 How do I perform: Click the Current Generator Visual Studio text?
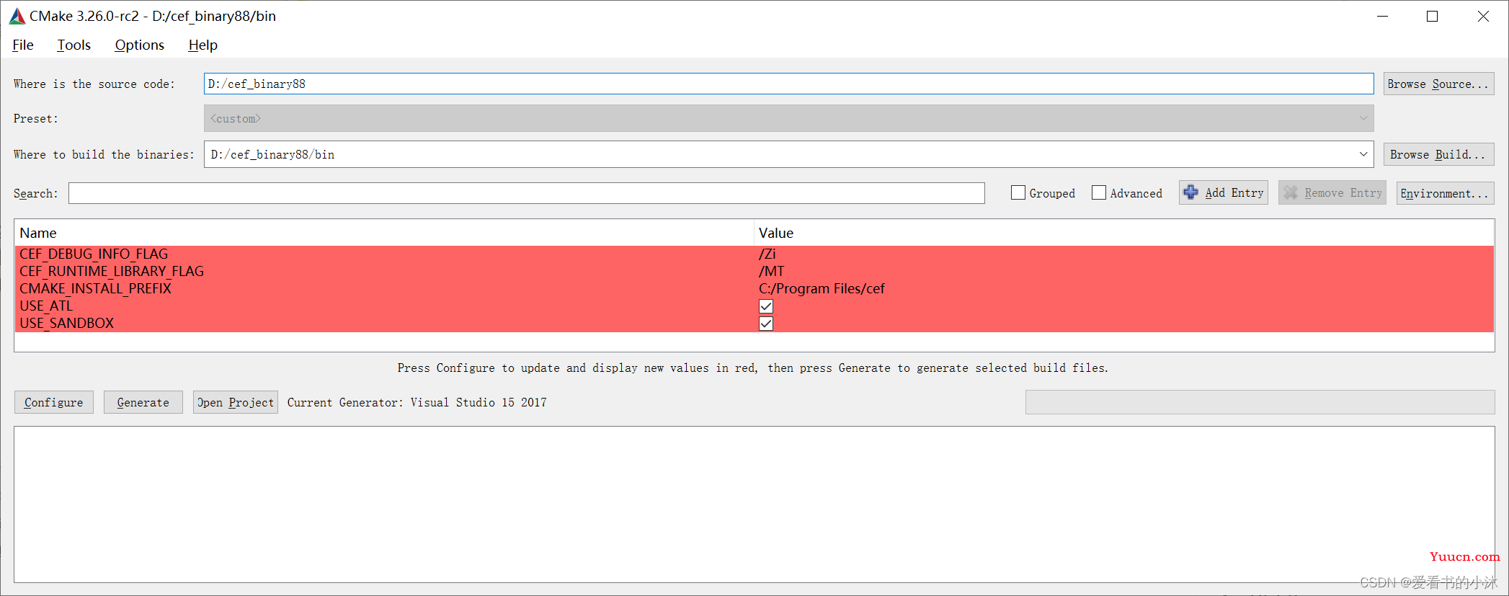coord(417,402)
